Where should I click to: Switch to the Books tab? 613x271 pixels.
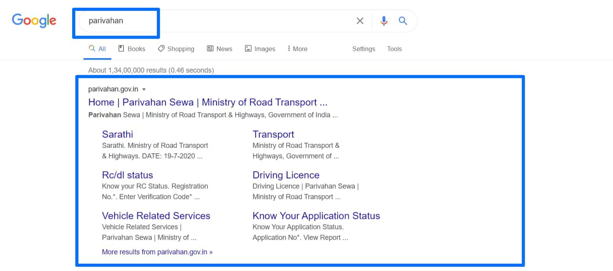pos(132,49)
